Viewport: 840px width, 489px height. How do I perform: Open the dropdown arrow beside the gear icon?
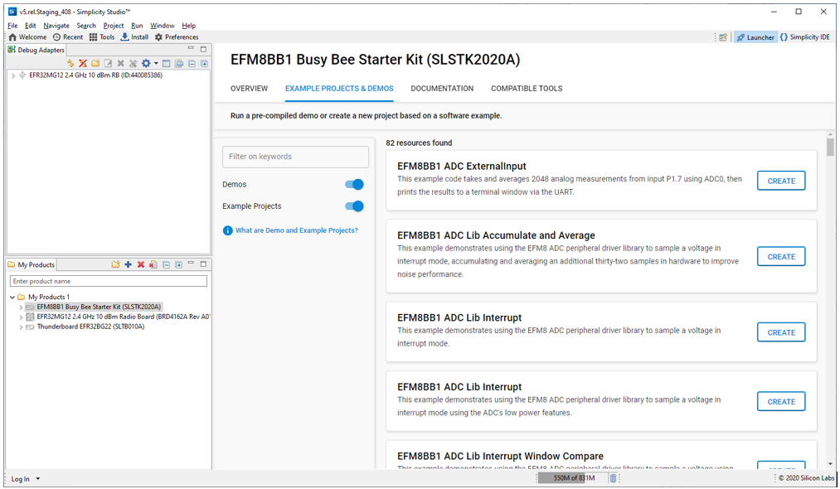(156, 63)
